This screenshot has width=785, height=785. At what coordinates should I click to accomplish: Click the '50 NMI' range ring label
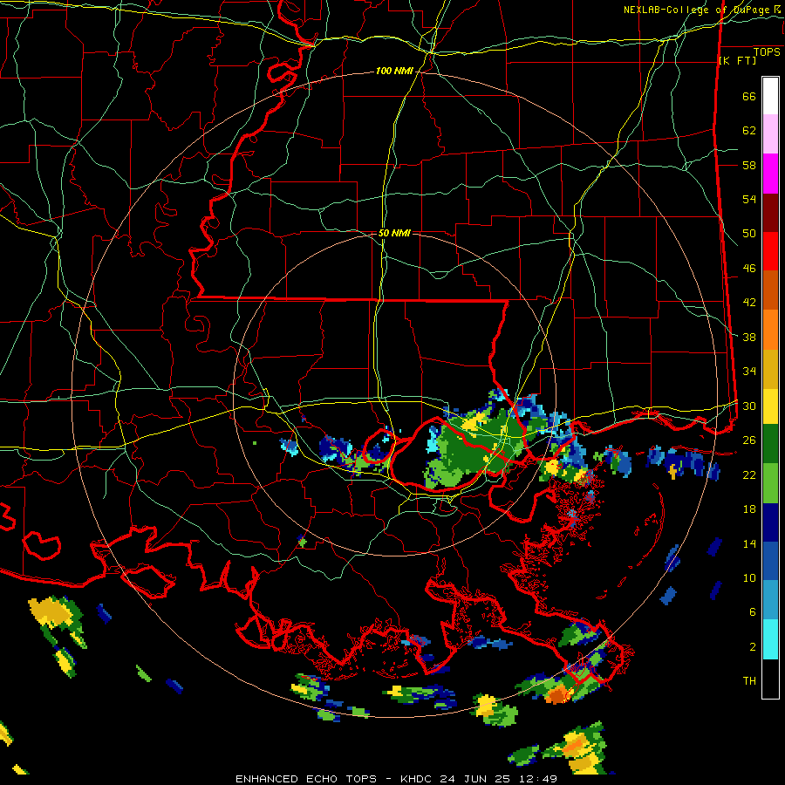point(394,233)
